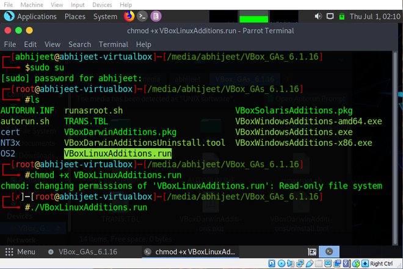
Task: Click yellow window button on terminal
Action: (29, 30)
